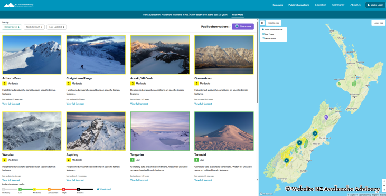View full forecast for Craigieburn Range
Screen dimensions: 386x196
pos(75,104)
